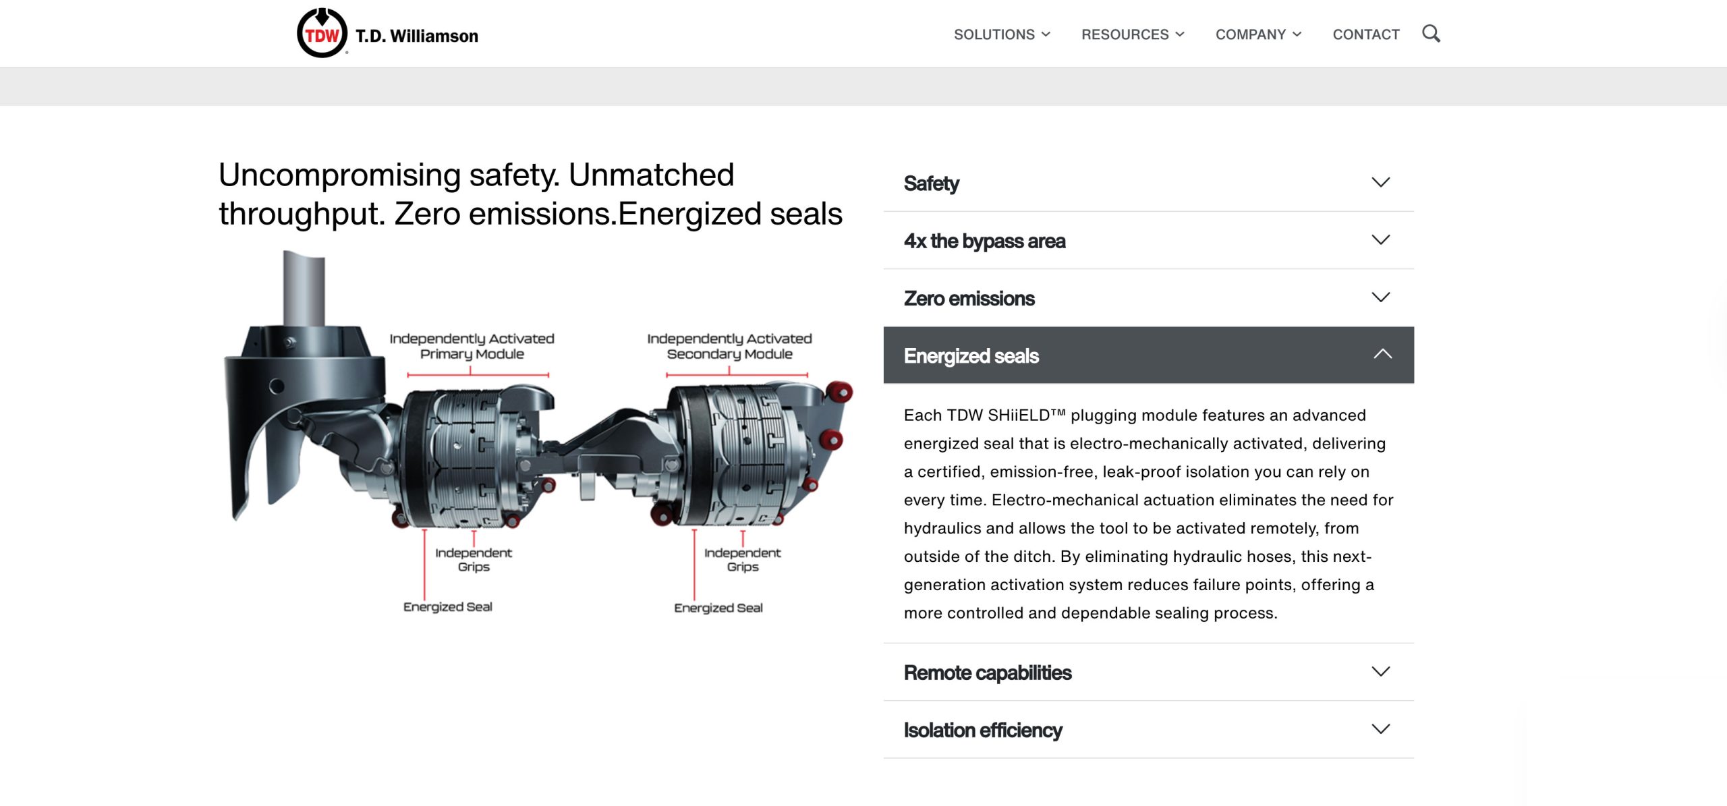Image resolution: width=1727 pixels, height=806 pixels.
Task: Click the chevron next to 4x the bypass area
Action: click(x=1381, y=240)
